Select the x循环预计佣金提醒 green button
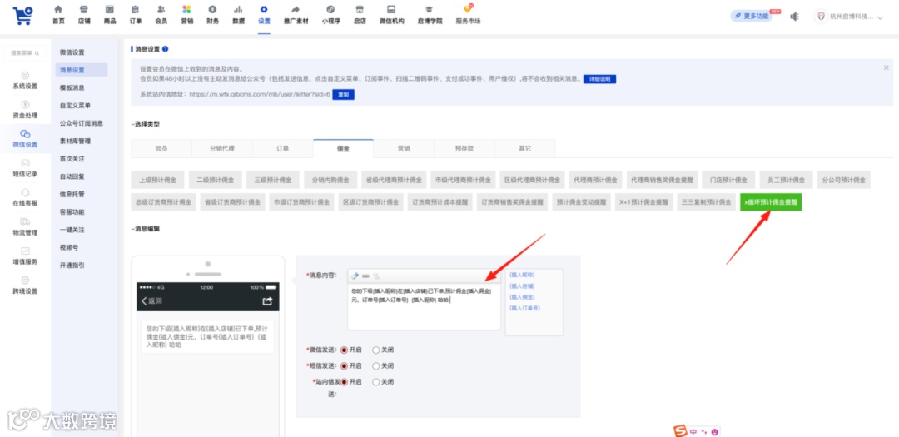 [x=771, y=202]
